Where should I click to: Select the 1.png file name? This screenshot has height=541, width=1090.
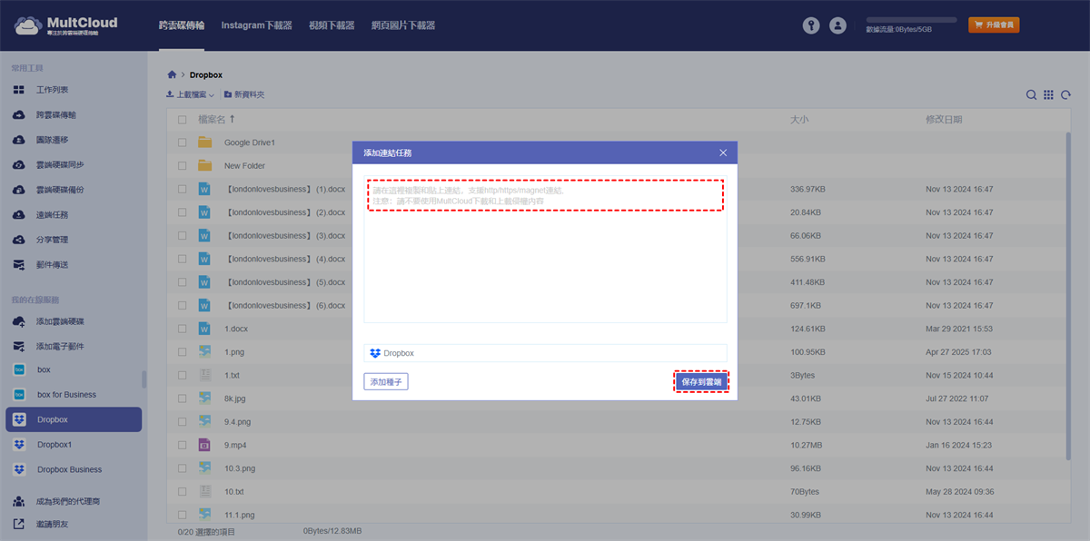tap(234, 352)
